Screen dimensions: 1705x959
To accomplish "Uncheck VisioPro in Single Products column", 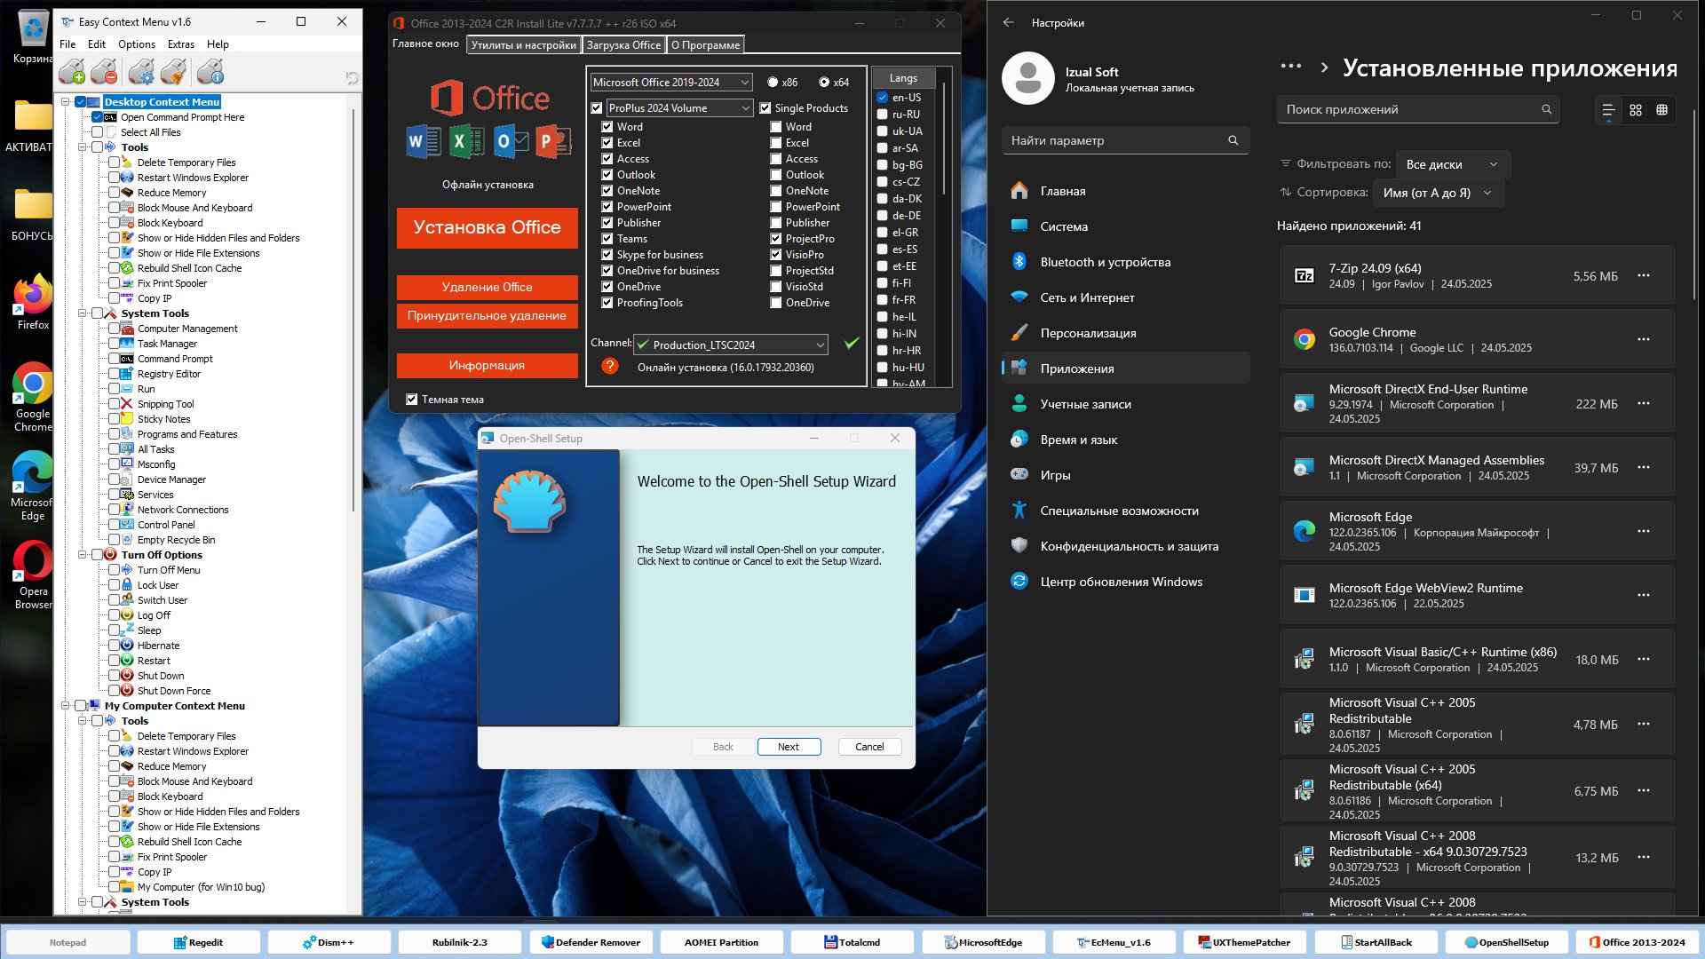I will point(776,255).
